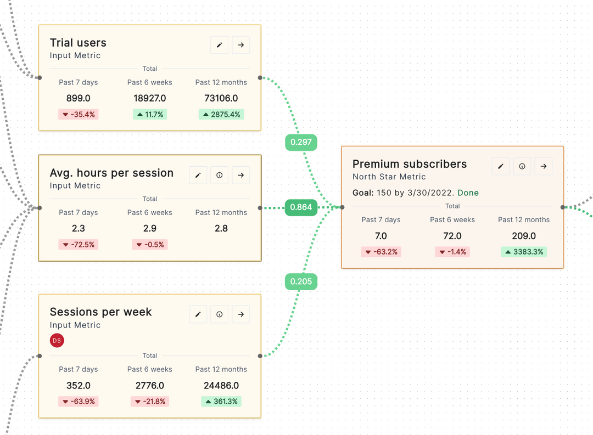Screen dimensions: 593x435
Task: Open the info icon on Sessions per week card
Action: pyautogui.click(x=219, y=314)
